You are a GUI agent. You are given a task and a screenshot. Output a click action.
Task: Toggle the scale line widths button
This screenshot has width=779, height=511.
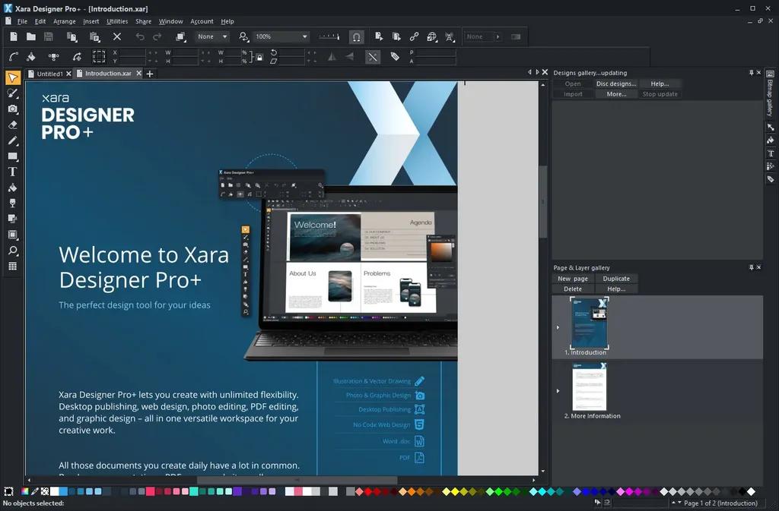point(373,56)
